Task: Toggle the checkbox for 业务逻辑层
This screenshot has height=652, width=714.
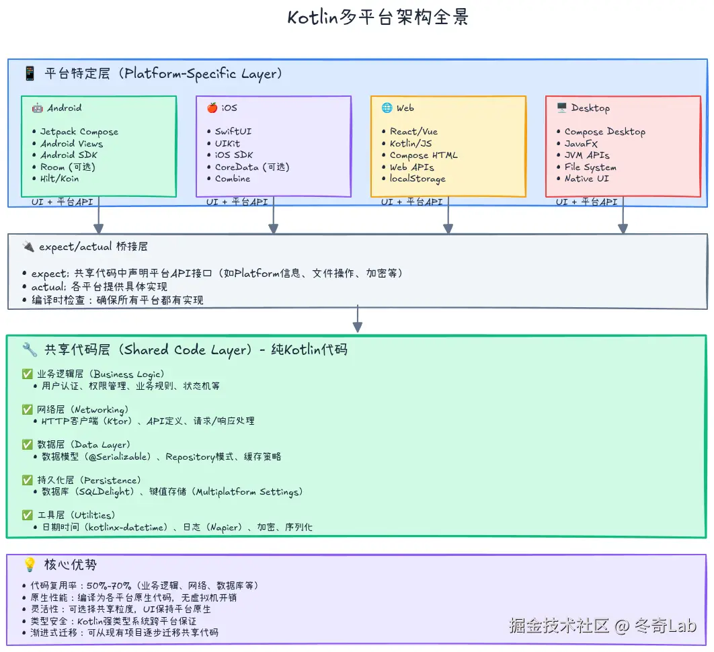Action: pos(28,373)
